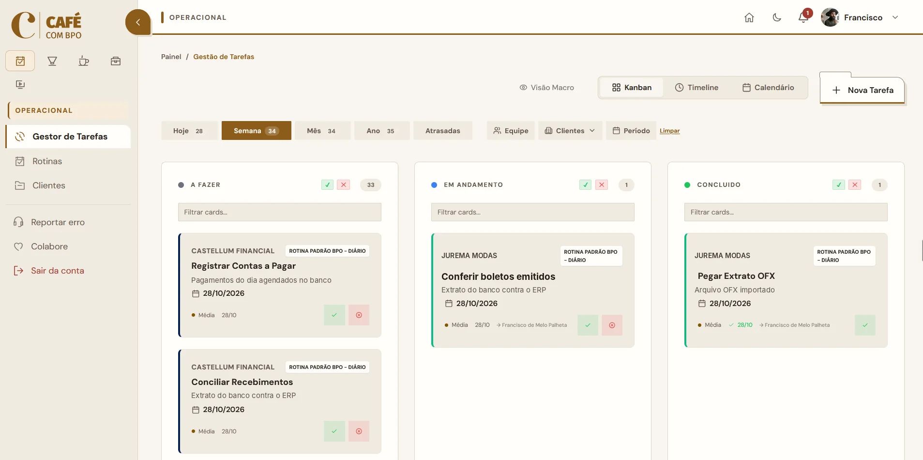Image resolution: width=923 pixels, height=460 pixels.
Task: Click the A Fazer column green check toggle
Action: tap(328, 185)
